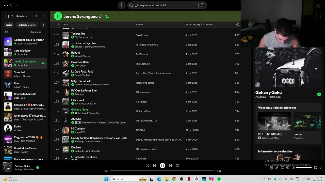Open the play queue icon

282,167
